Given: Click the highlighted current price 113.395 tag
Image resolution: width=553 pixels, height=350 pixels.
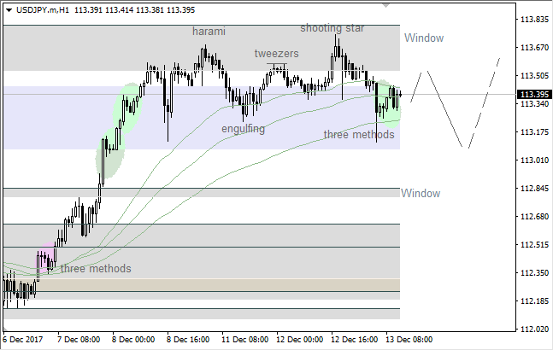Looking at the screenshot, I should pos(534,95).
